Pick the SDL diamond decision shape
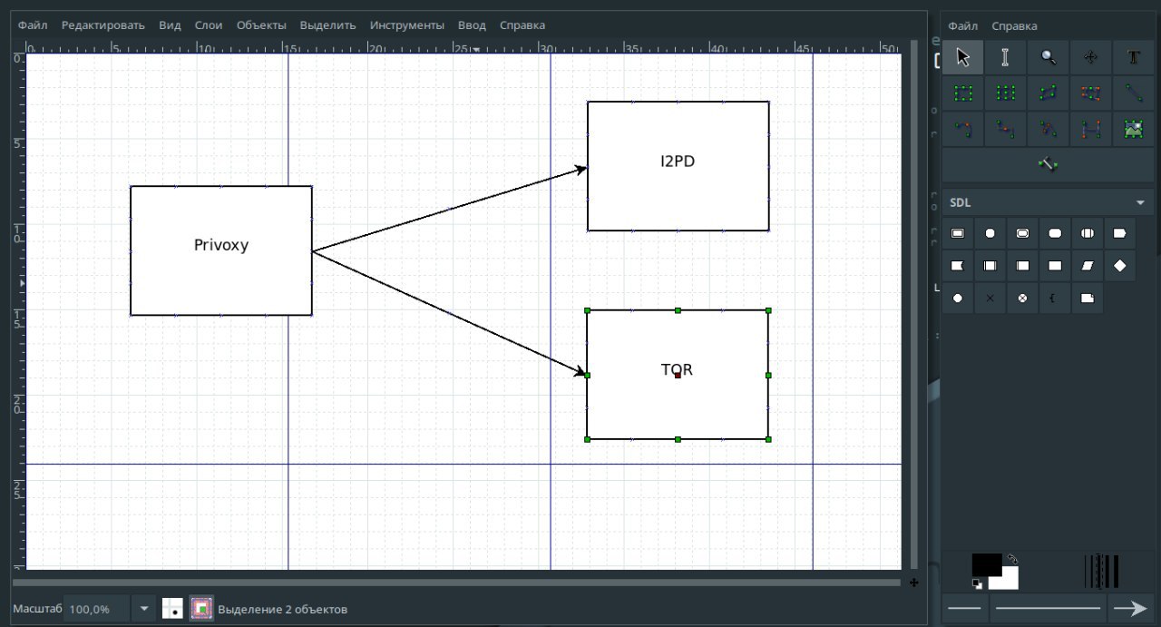Screen dimensions: 1161x627 coord(1120,266)
